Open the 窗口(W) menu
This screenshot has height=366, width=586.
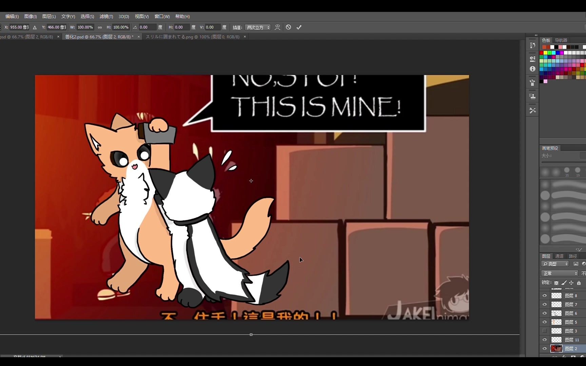pos(162,16)
